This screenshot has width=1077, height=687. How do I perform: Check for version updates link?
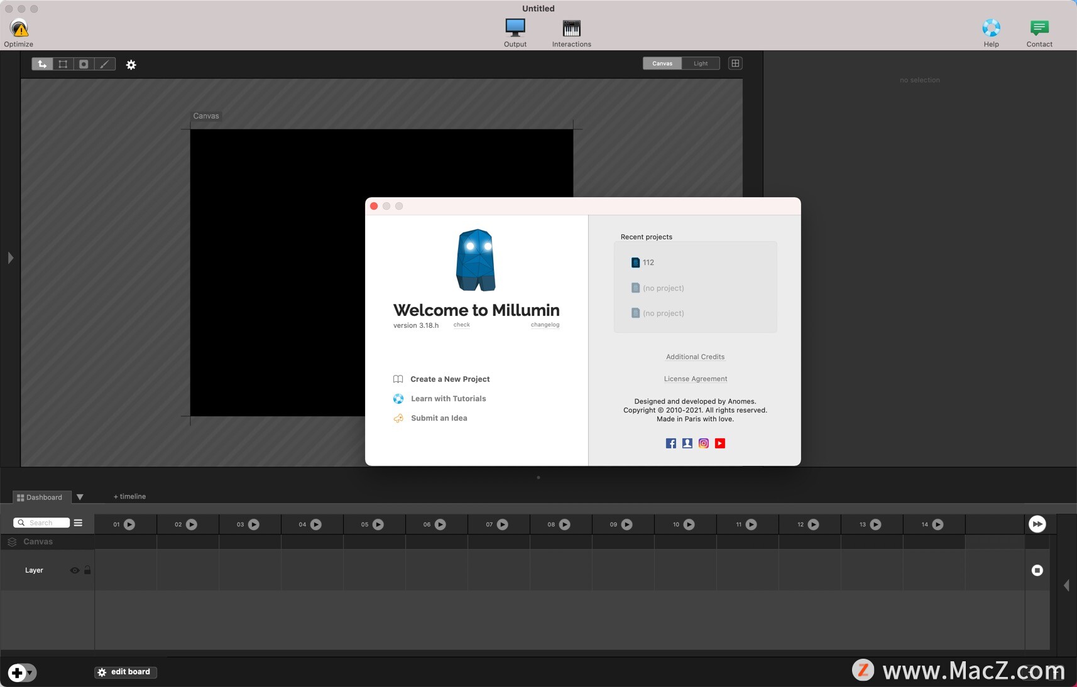pos(462,325)
